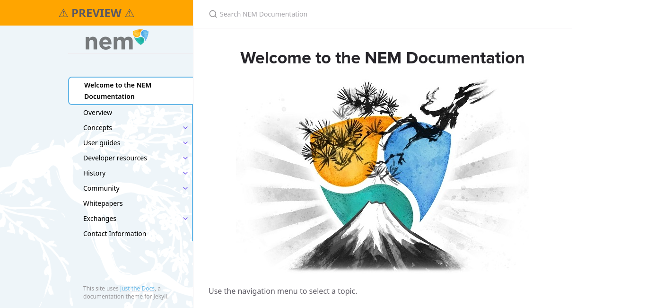The width and height of the screenshot is (646, 308).
Task: Expand the Community chevron
Action: click(185, 188)
